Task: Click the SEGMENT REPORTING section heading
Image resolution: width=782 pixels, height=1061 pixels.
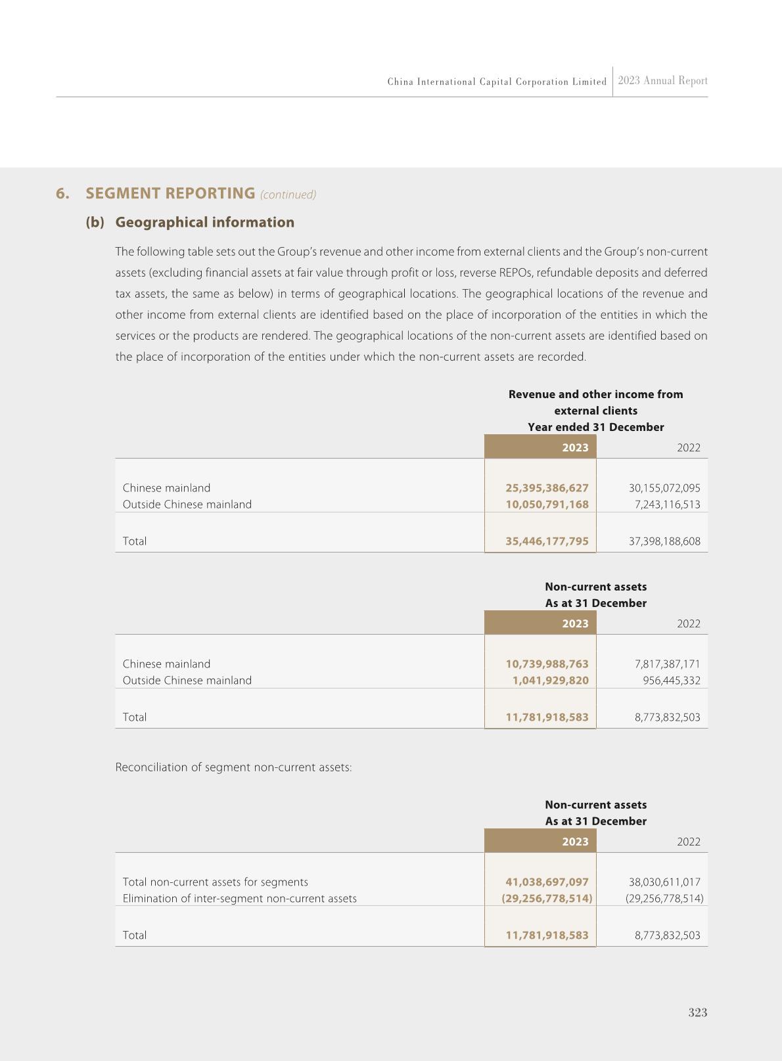Action: tap(170, 193)
